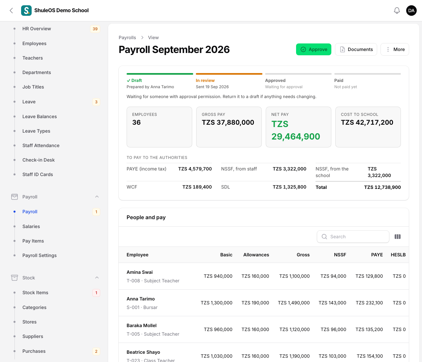Click the back arrow icon in the header

tap(11, 11)
